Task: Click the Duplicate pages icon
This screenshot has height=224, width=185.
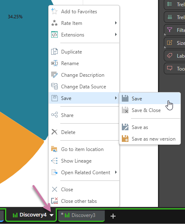Action: tap(54, 51)
